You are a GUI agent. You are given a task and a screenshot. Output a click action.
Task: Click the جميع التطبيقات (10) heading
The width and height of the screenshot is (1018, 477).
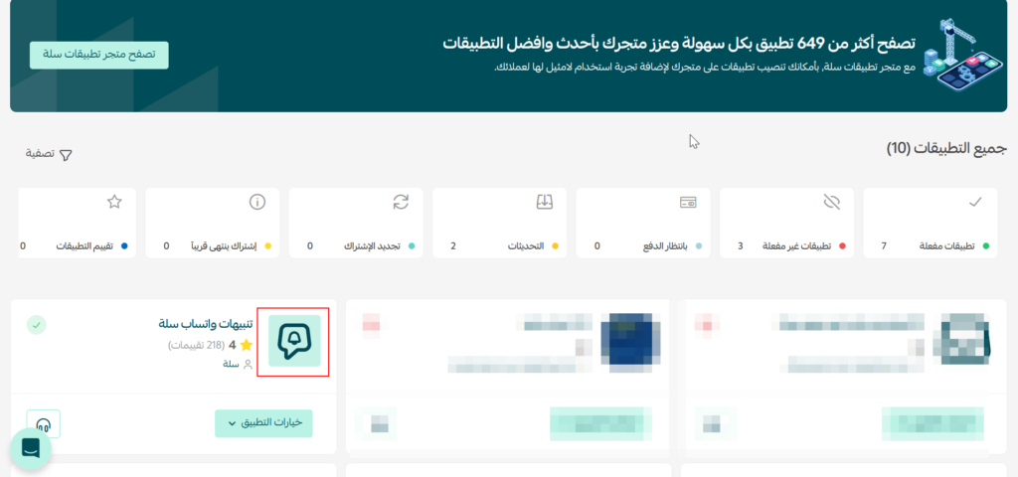[946, 148]
